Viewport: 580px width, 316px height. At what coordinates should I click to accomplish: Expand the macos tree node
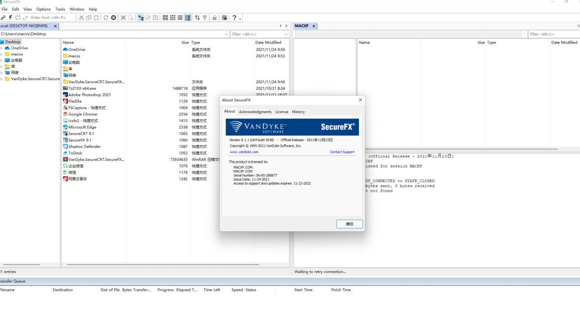pyautogui.click(x=1, y=54)
